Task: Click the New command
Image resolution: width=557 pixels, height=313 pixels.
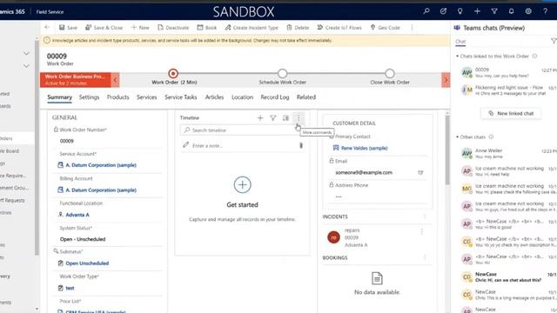Action: coord(140,27)
